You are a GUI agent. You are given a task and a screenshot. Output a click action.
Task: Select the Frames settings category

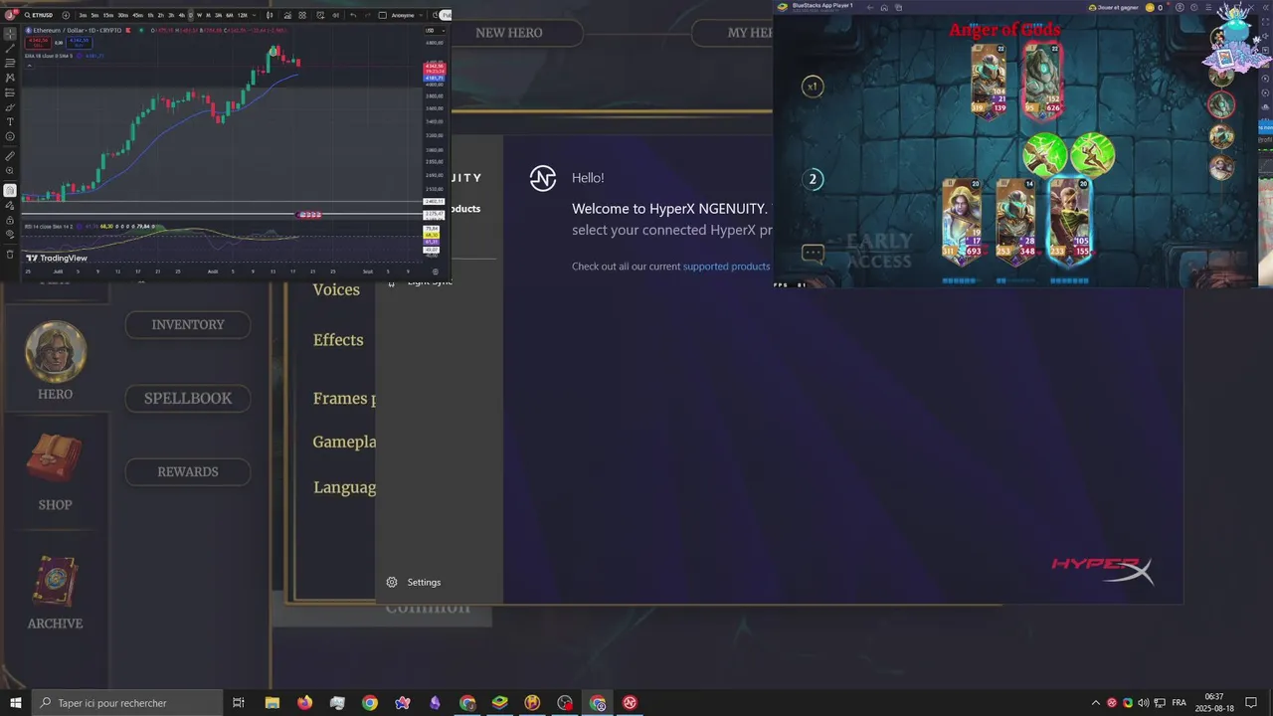[x=343, y=398]
